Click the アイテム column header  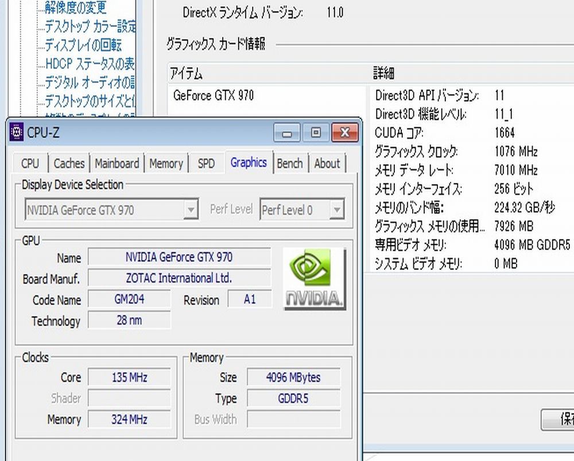click(x=186, y=73)
